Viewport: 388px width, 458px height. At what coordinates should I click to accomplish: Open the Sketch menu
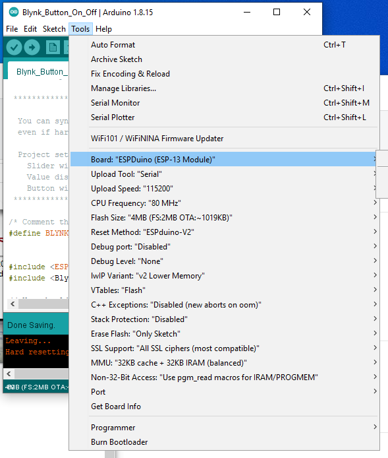pos(54,29)
